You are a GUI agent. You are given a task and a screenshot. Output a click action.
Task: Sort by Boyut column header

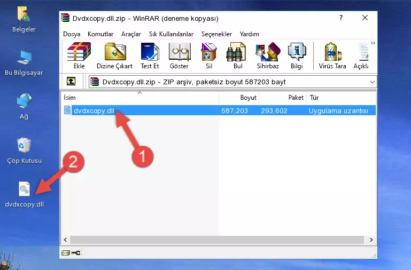[239, 98]
